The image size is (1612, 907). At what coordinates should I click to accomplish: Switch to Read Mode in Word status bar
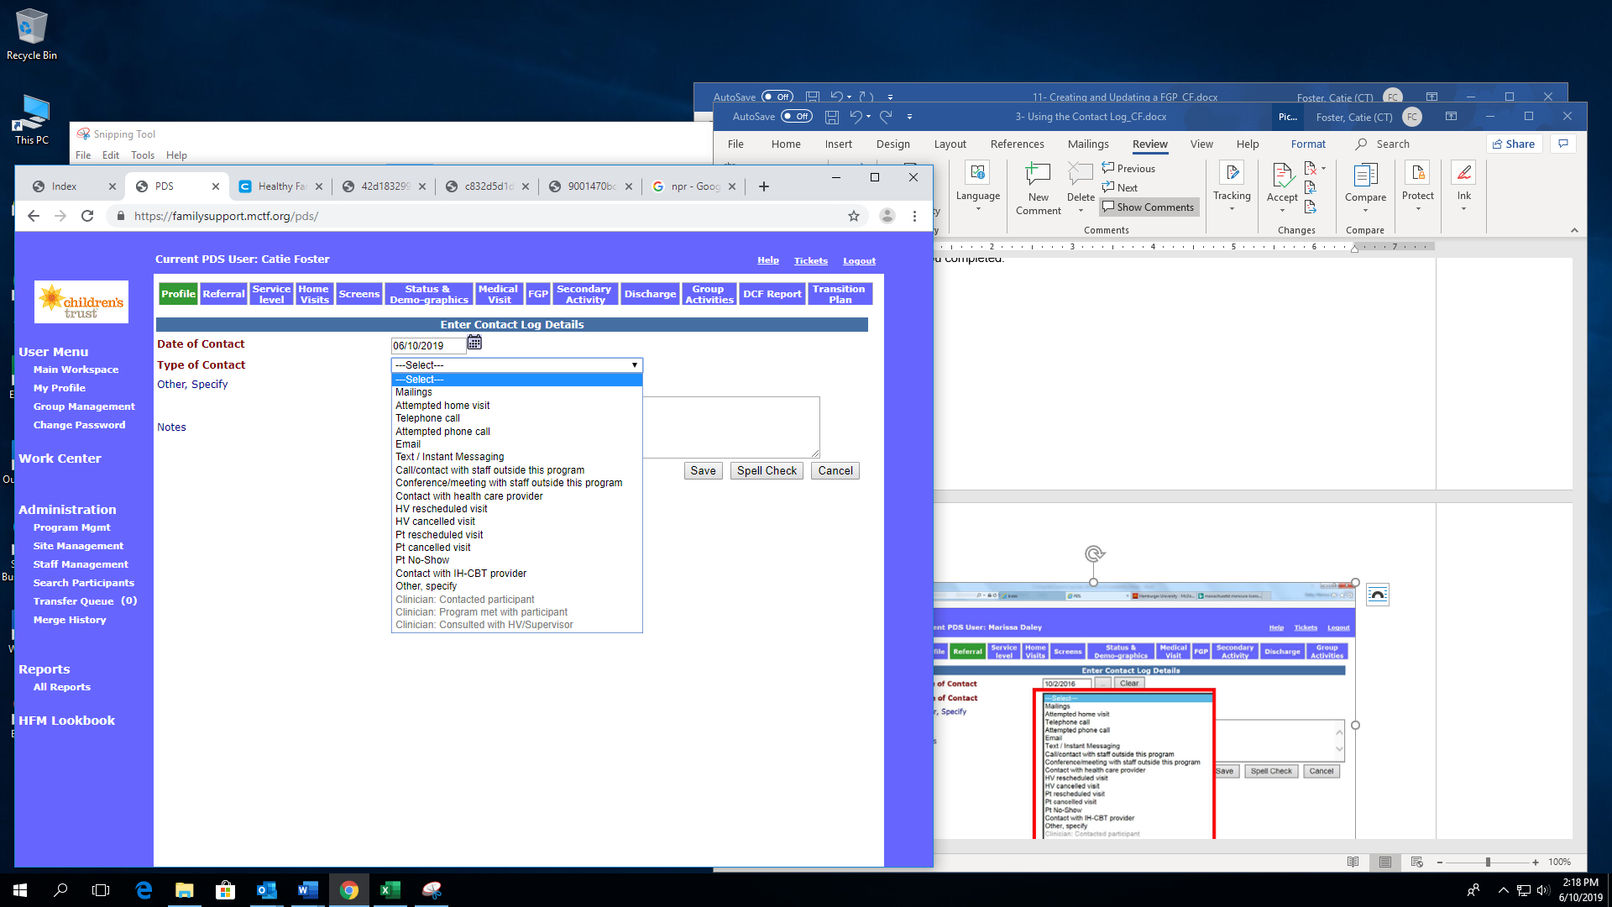click(x=1353, y=862)
